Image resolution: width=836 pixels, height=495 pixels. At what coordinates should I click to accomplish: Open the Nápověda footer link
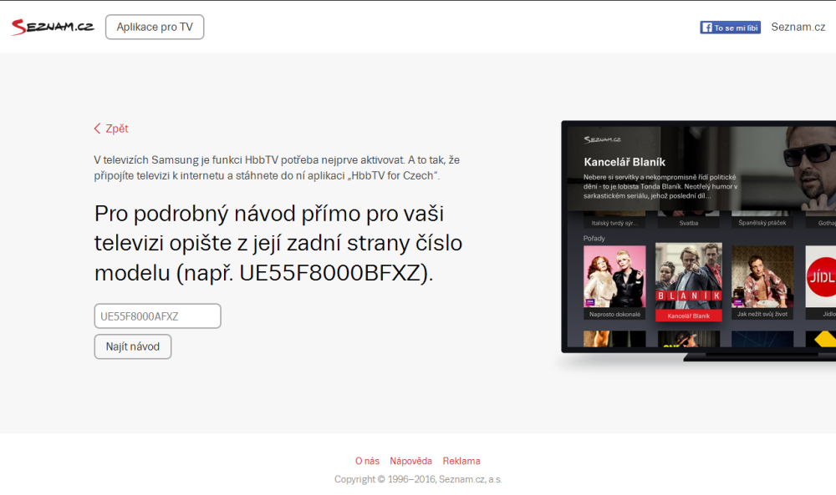click(x=410, y=461)
